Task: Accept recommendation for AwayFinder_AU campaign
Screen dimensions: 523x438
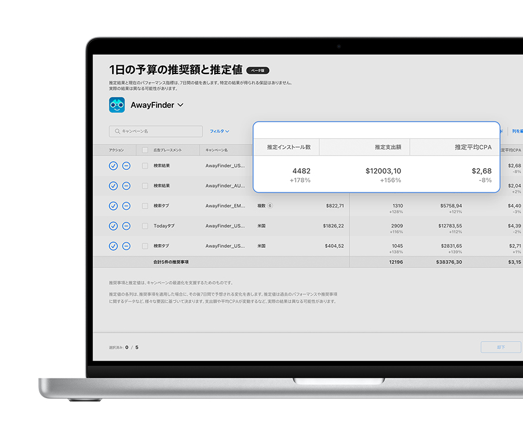Action: click(113, 186)
